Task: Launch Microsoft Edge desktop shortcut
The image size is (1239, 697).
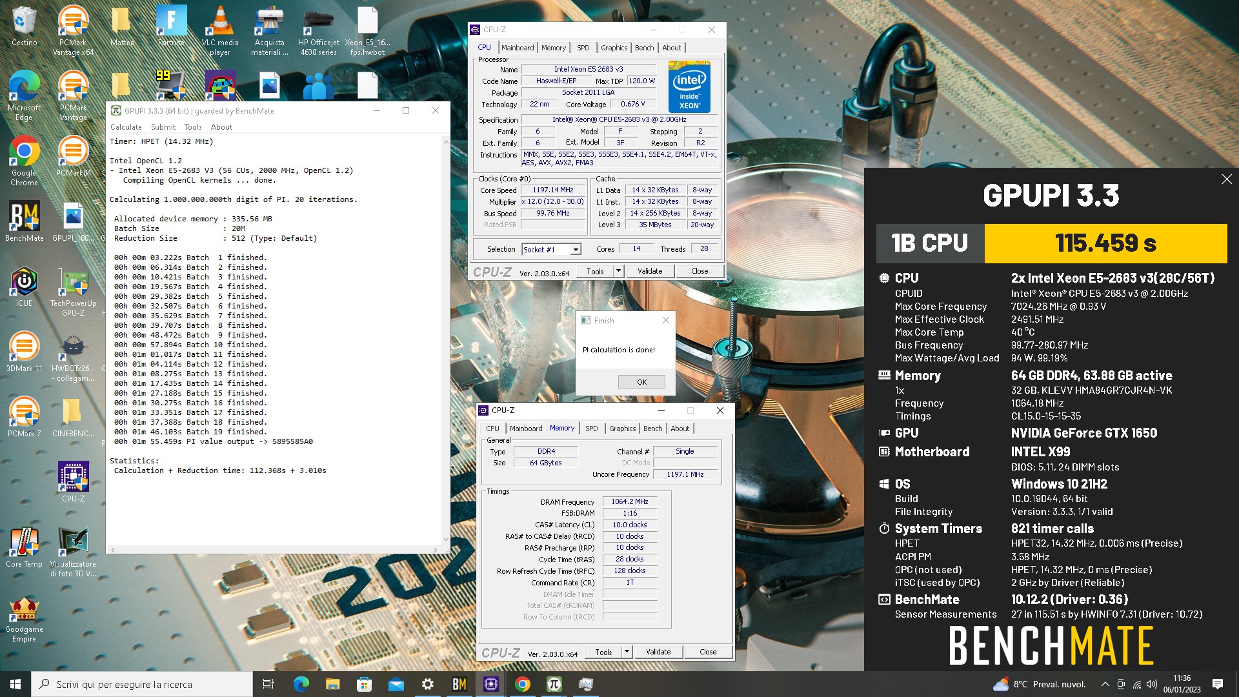Action: [x=24, y=96]
